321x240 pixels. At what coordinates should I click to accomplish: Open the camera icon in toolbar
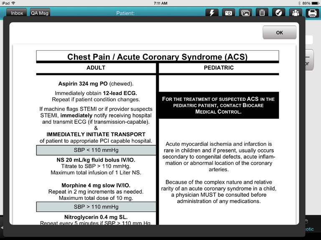[x=228, y=13]
